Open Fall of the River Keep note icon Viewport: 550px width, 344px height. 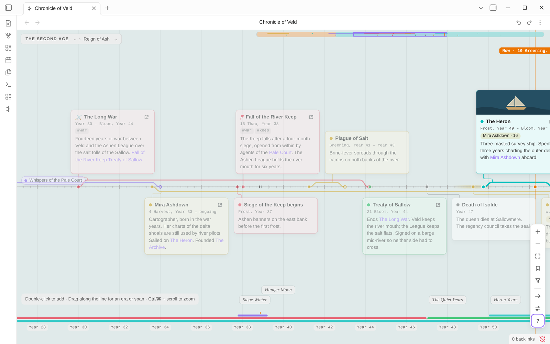tap(311, 117)
